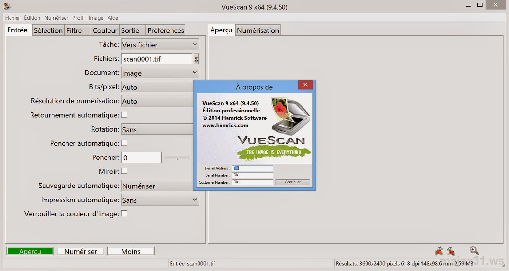Click the @ button beside Fichiers field

click(x=196, y=59)
